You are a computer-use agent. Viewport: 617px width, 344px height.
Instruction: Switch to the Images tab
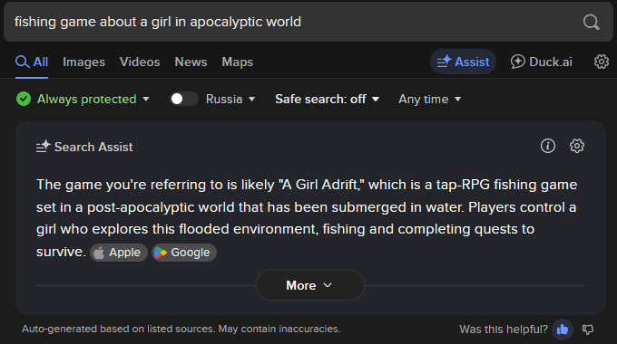pyautogui.click(x=83, y=62)
